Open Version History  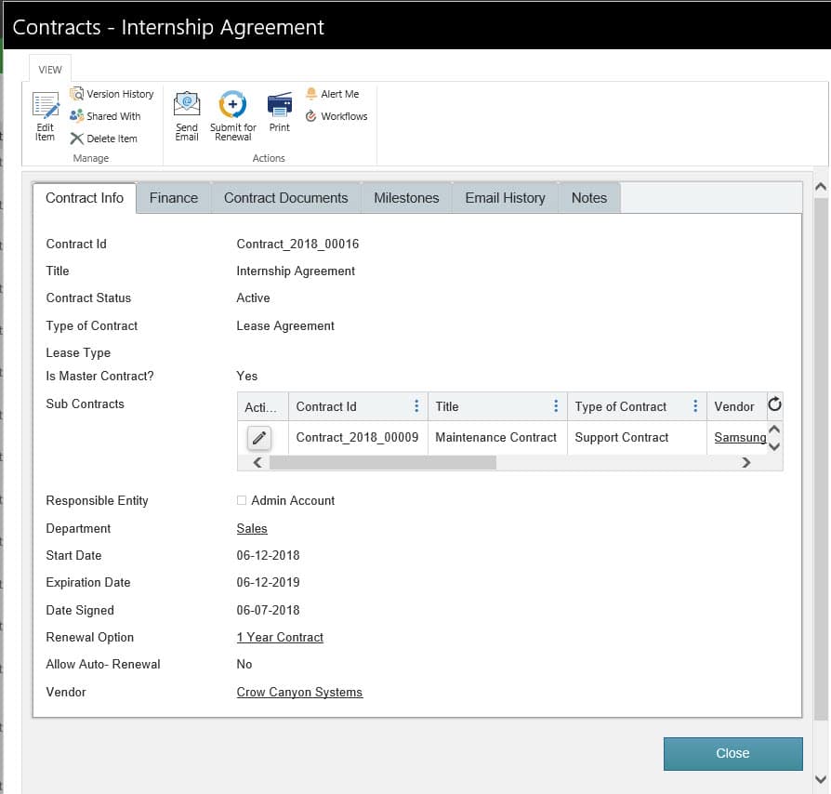112,94
